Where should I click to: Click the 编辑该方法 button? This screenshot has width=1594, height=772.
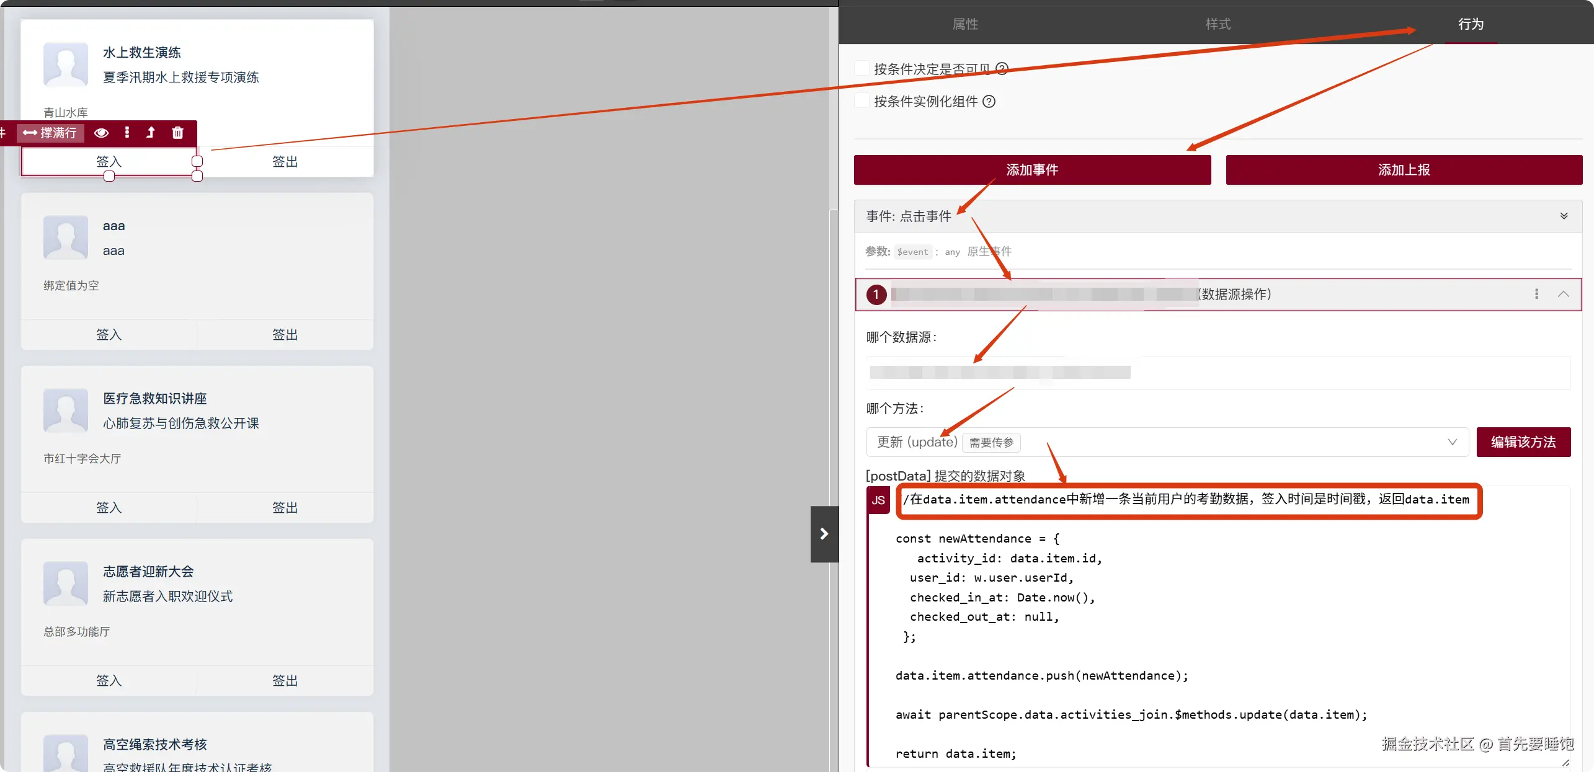[x=1523, y=442]
